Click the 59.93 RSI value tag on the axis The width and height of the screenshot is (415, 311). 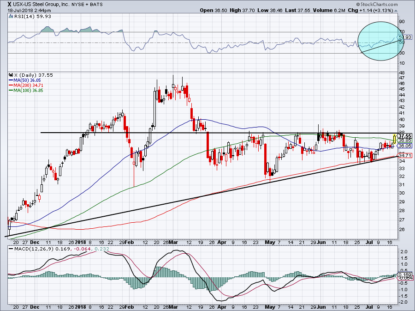[x=405, y=37]
